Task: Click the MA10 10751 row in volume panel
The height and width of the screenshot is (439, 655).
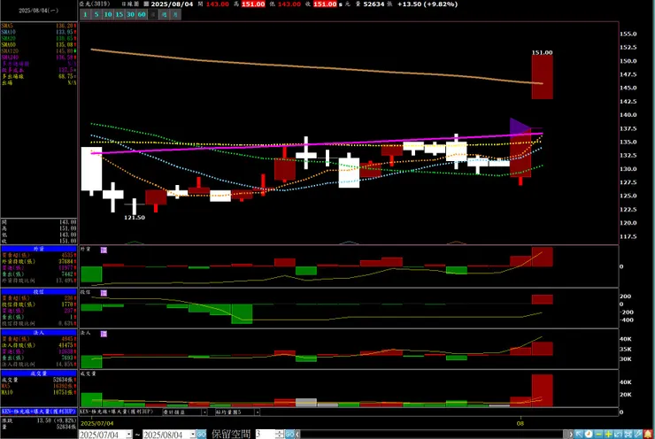Action: 39,392
